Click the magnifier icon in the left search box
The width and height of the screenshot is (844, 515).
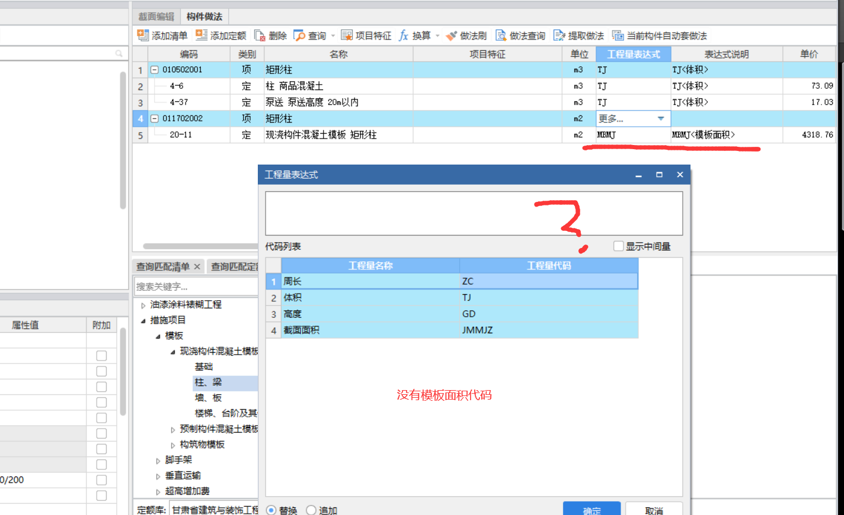click(x=119, y=53)
